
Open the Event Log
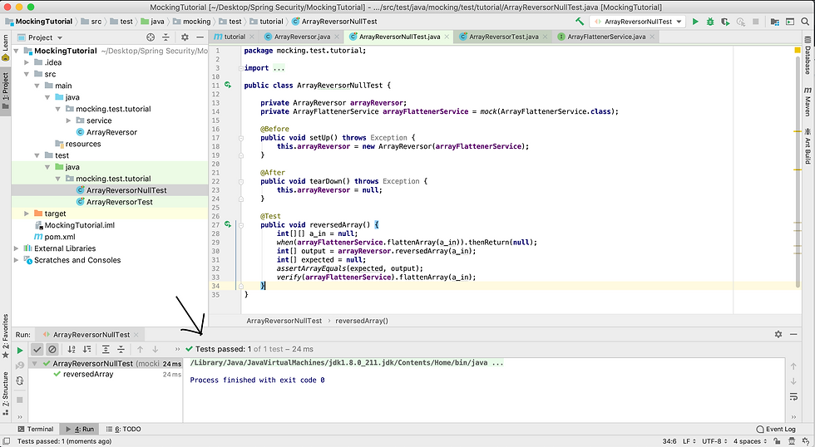click(x=776, y=429)
